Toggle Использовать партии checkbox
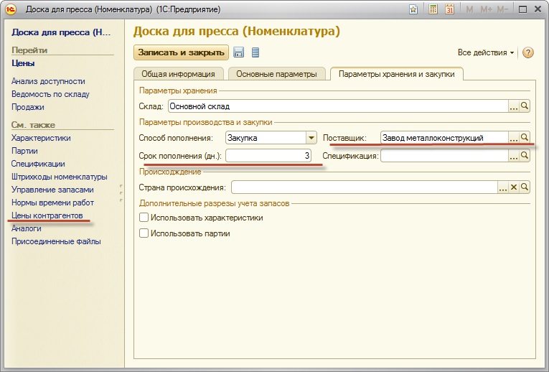 (x=144, y=233)
